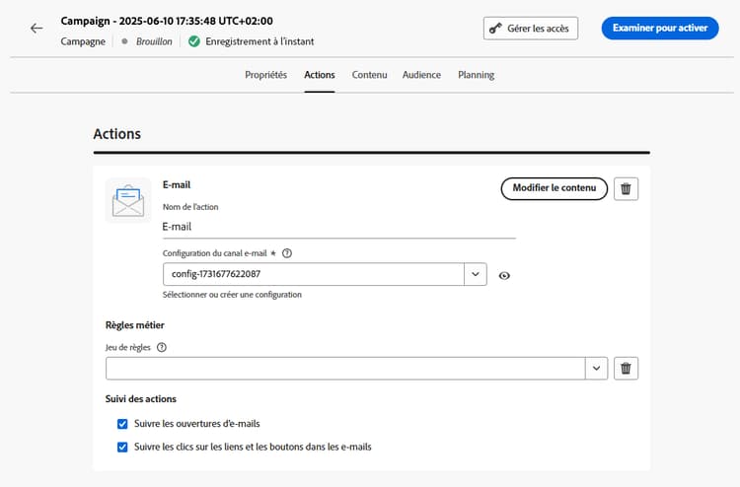Click the trash icon beside Jeu de règles
The image size is (740, 487).
[x=626, y=368]
